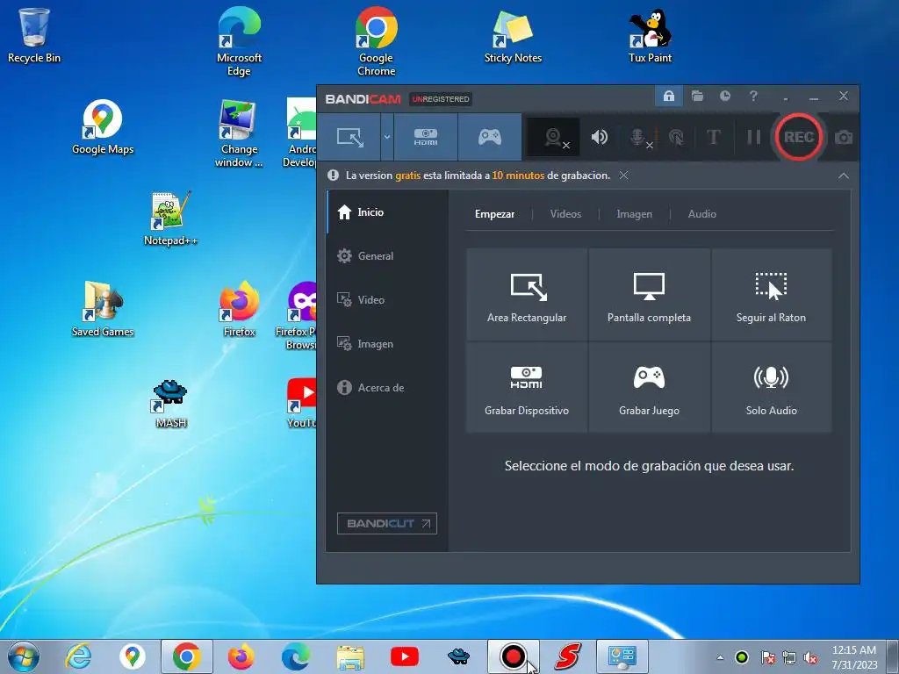This screenshot has width=899, height=674.
Task: Toggle speaker sound recording icon
Action: click(599, 137)
